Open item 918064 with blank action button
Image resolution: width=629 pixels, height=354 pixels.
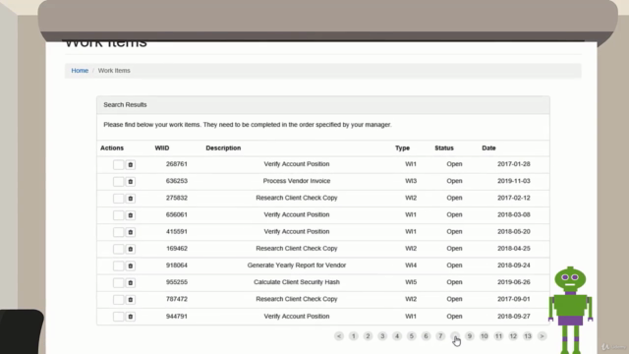pyautogui.click(x=118, y=265)
